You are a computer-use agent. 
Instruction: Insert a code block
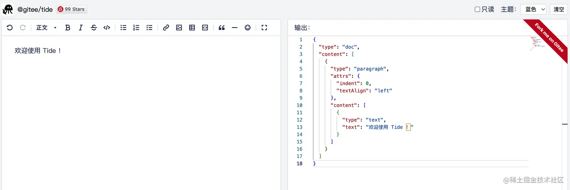click(205, 27)
